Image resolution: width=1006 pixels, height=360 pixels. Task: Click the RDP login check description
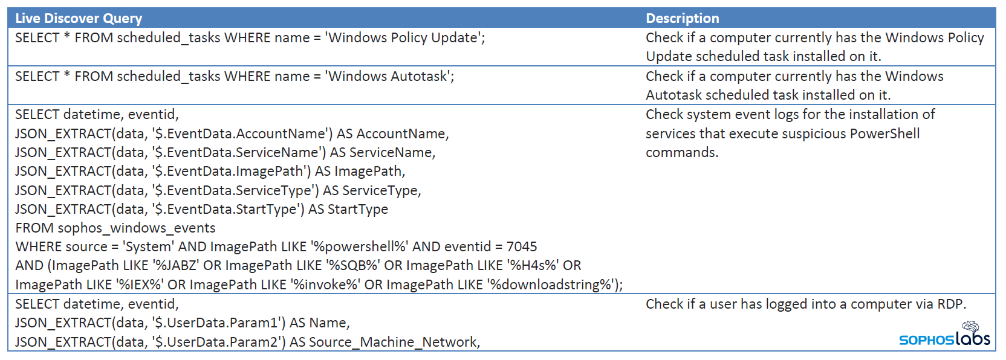(x=805, y=304)
